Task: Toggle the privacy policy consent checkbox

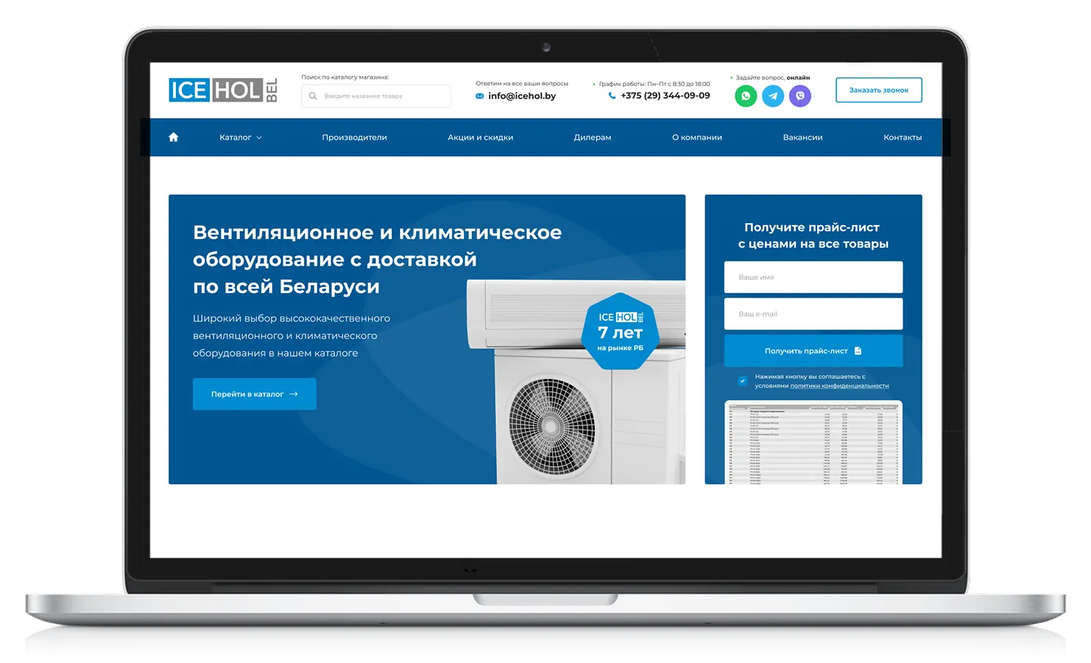Action: pyautogui.click(x=742, y=381)
